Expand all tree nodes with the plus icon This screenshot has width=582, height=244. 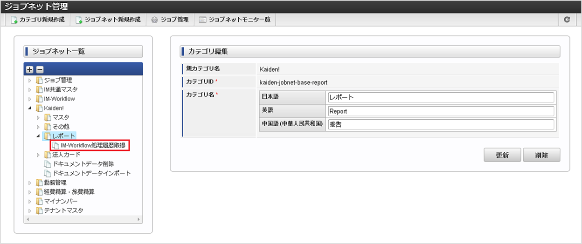pos(30,69)
